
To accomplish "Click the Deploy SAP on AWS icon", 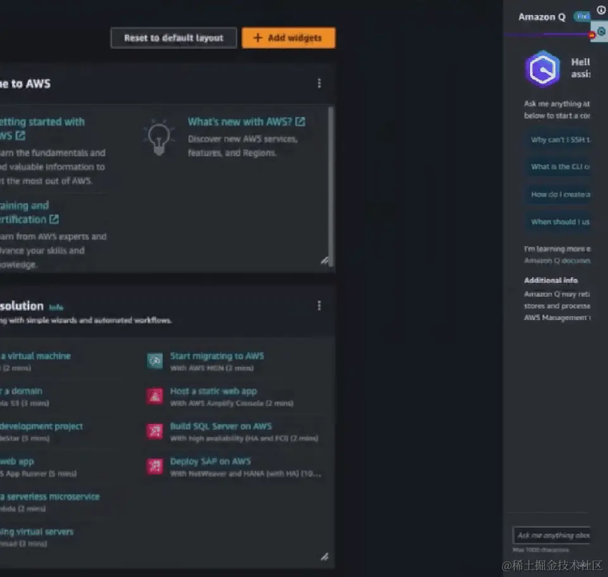I will tap(155, 467).
